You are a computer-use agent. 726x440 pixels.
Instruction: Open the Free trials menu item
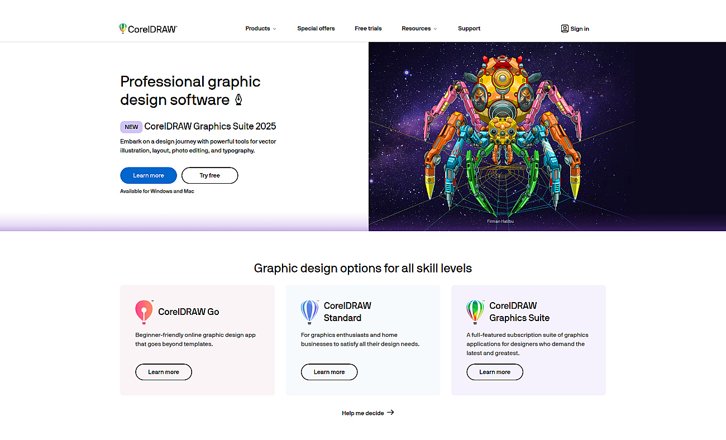point(368,28)
